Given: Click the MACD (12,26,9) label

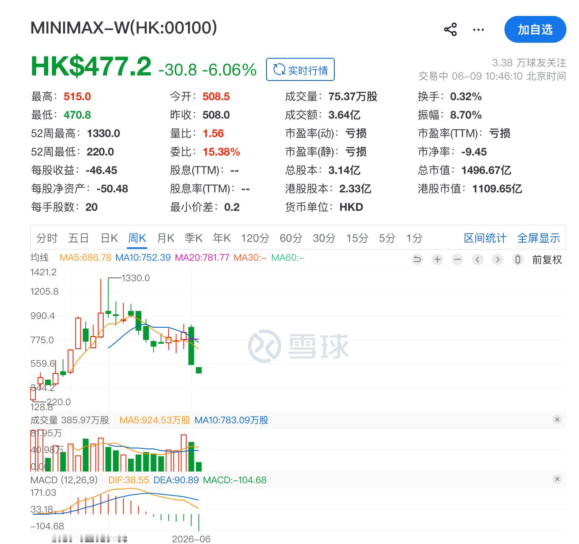Looking at the screenshot, I should click(x=64, y=480).
